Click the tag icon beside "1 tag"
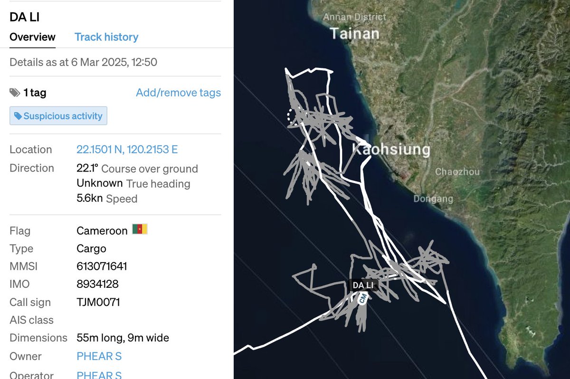The height and width of the screenshot is (379, 570). point(14,93)
